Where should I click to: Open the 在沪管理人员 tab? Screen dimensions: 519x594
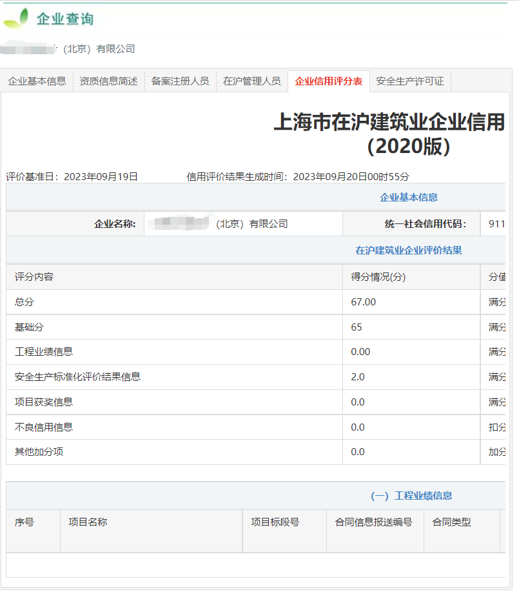[x=252, y=81]
